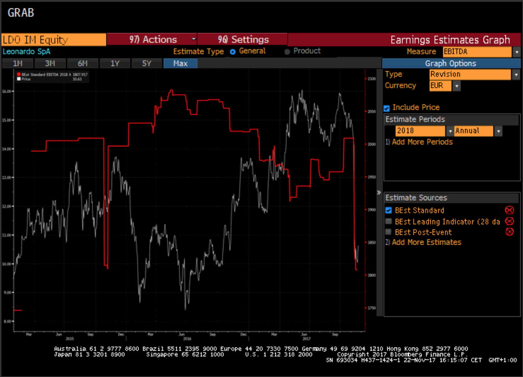Viewport: 523px width, 377px height.
Task: Select the 5Y time range tab
Action: (x=147, y=64)
